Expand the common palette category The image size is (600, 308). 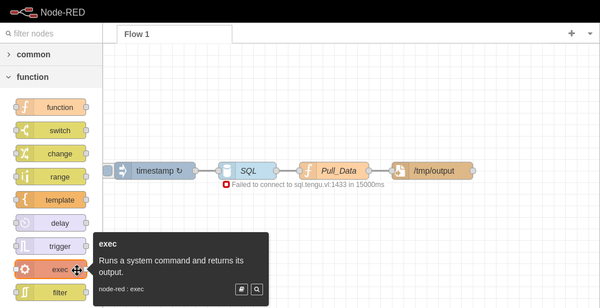51,54
